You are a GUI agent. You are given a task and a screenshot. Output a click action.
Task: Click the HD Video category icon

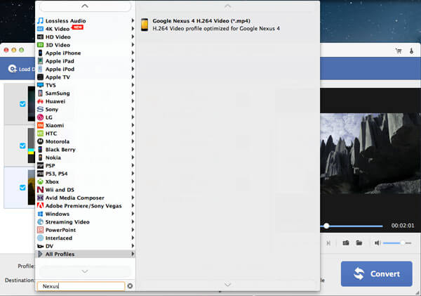[40, 37]
